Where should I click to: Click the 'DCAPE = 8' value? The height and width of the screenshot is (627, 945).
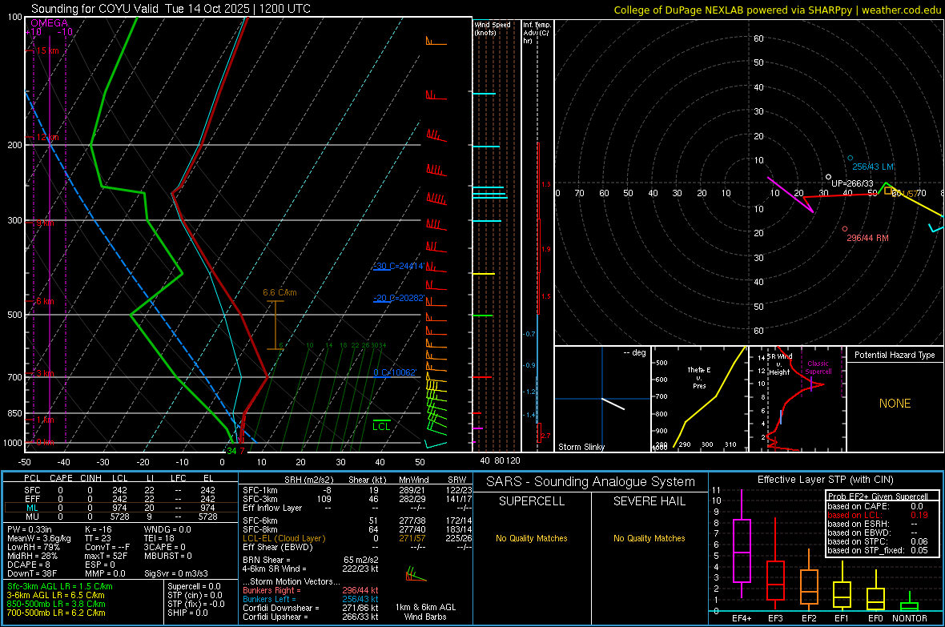(x=29, y=565)
